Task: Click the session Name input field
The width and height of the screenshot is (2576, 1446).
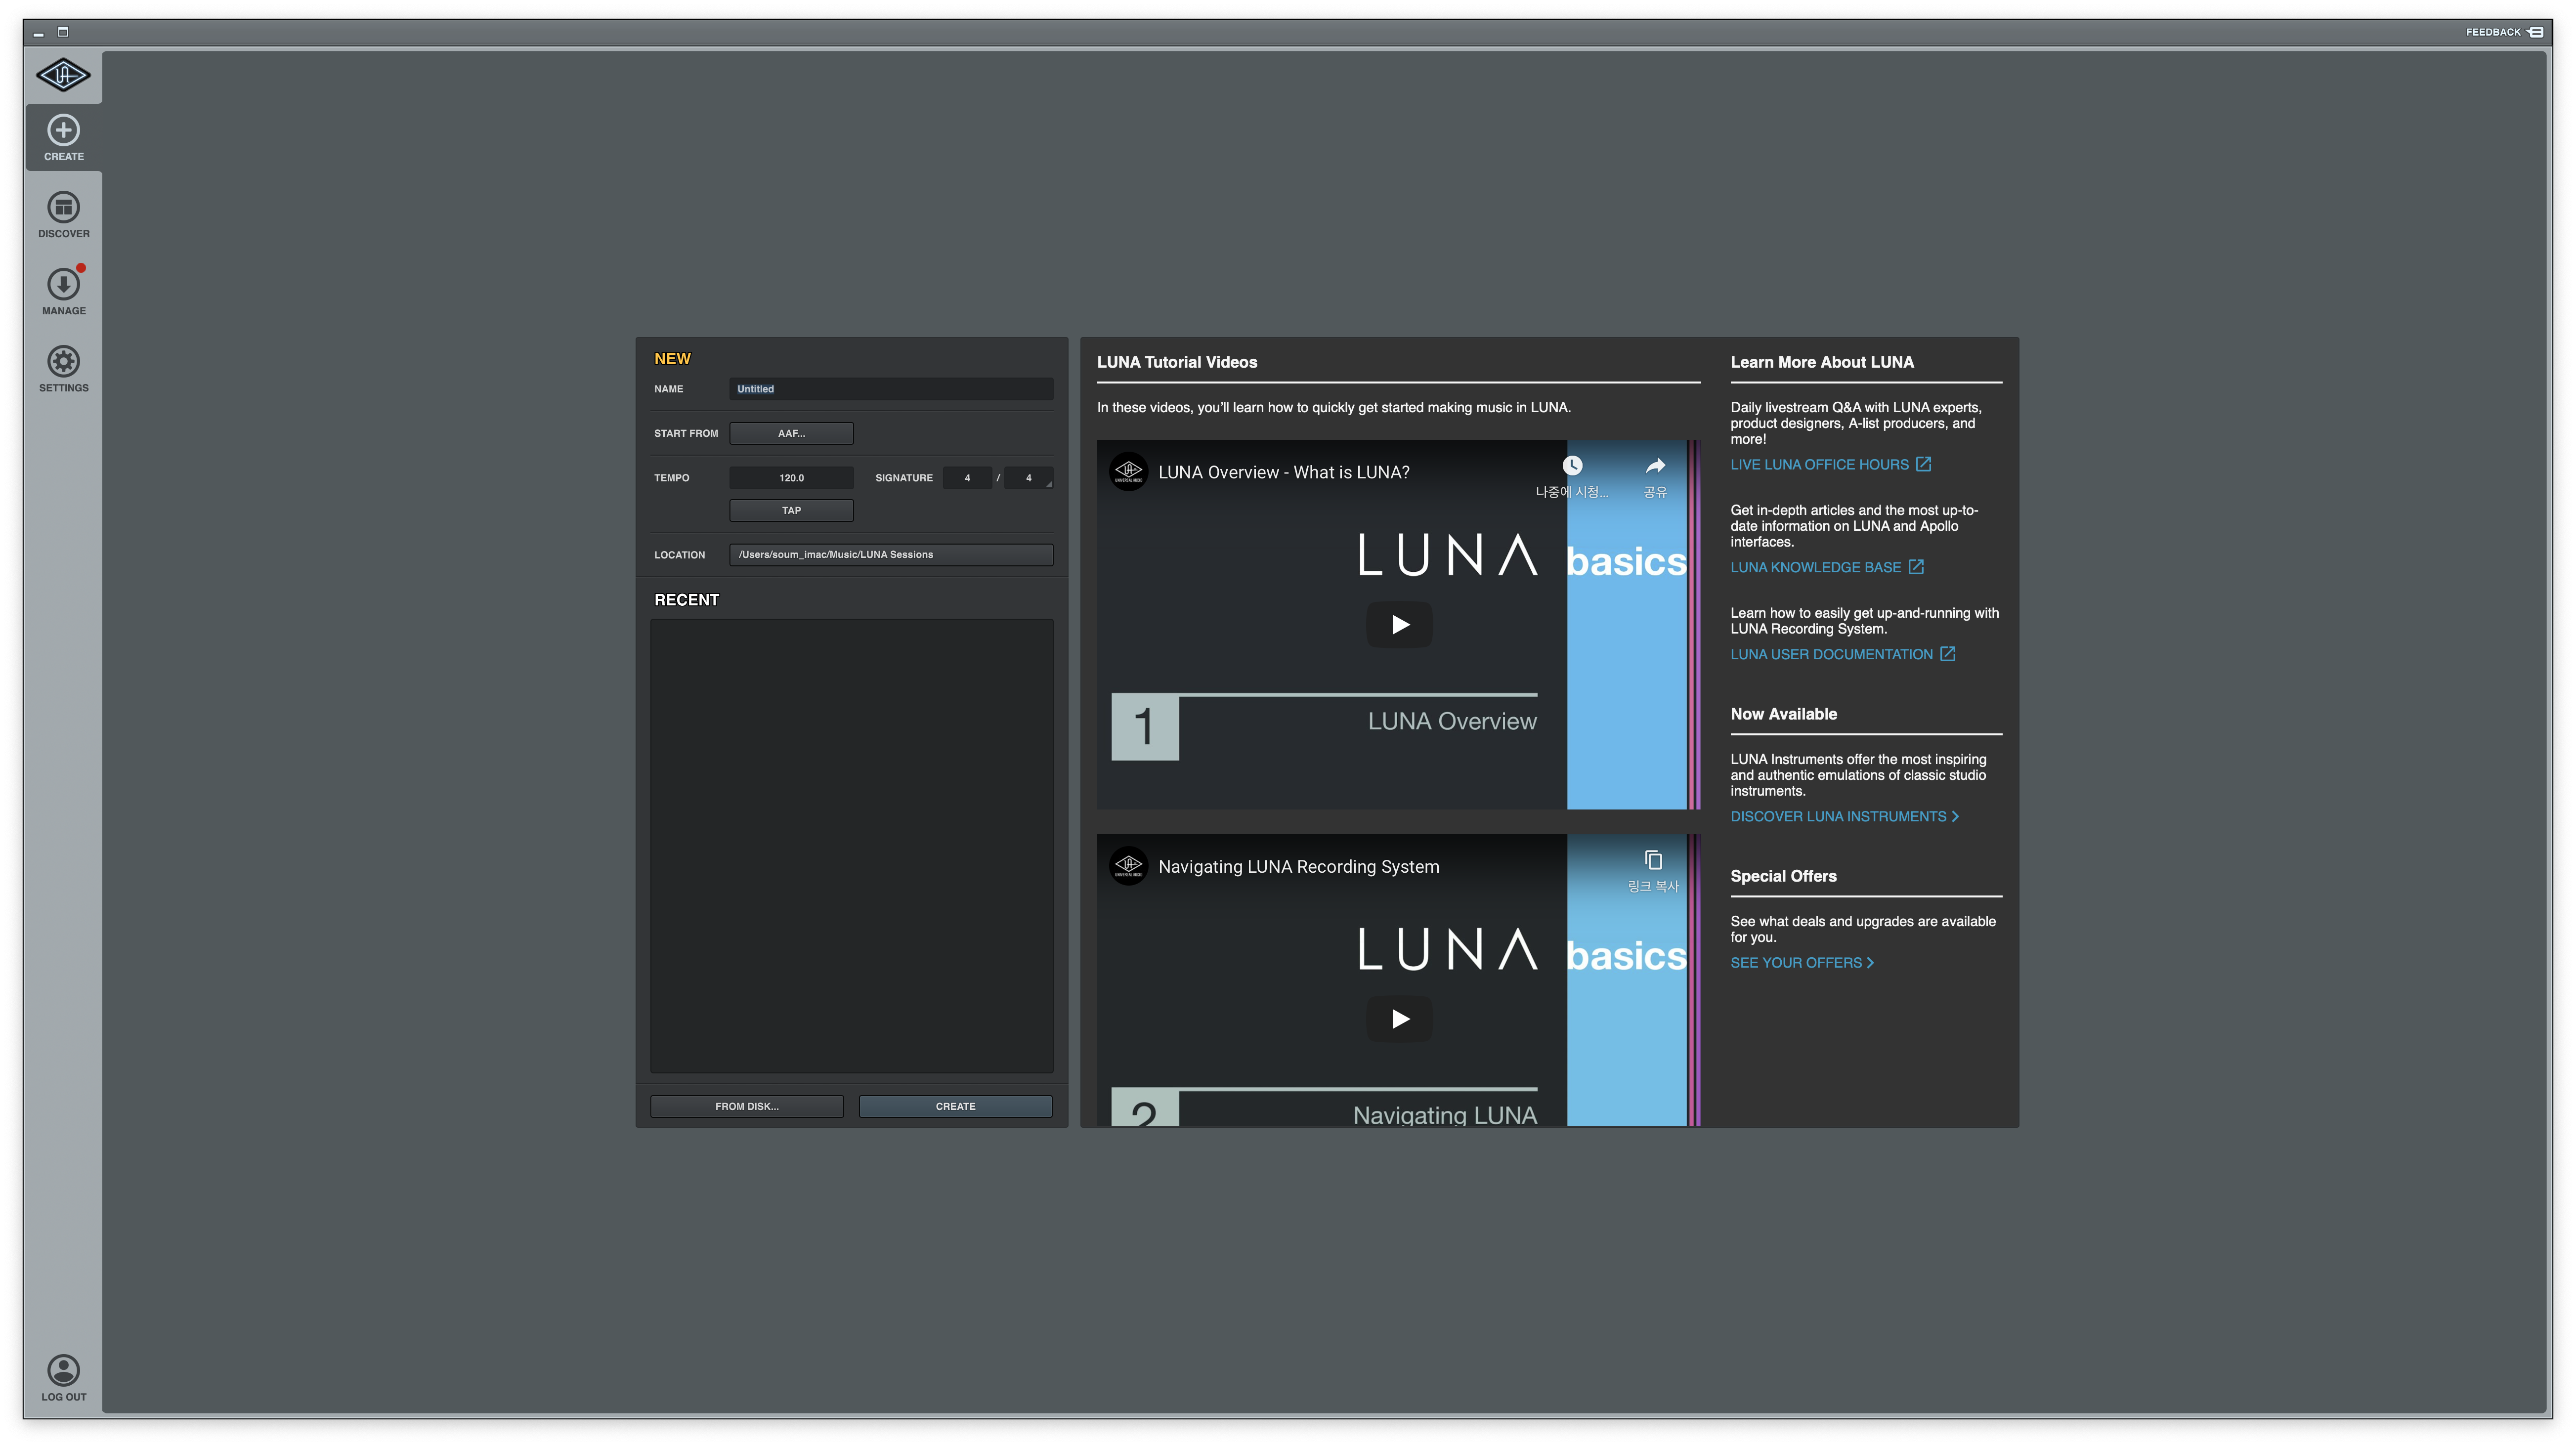Action: click(x=890, y=389)
